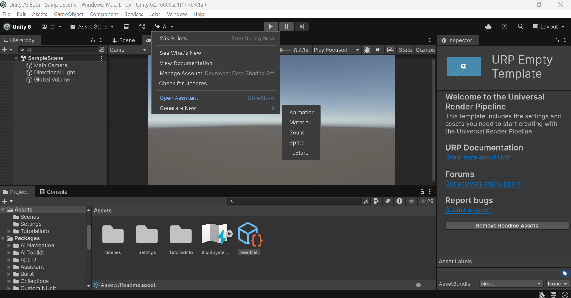Open Hierarchy panel three-dot menu

[x=101, y=40]
